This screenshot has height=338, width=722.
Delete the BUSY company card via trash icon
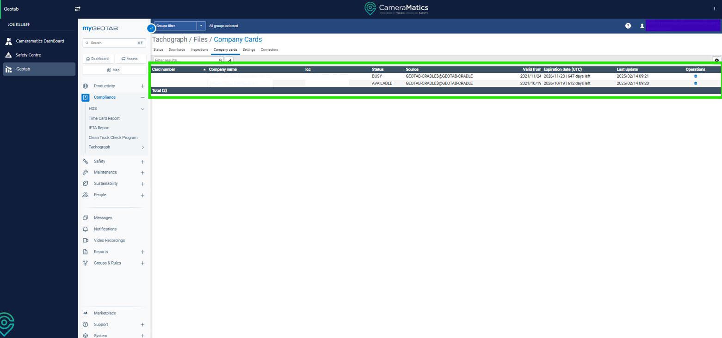(695, 76)
